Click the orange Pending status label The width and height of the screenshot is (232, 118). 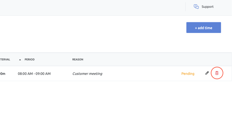(188, 74)
